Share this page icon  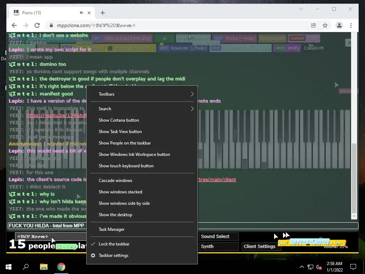(314, 25)
